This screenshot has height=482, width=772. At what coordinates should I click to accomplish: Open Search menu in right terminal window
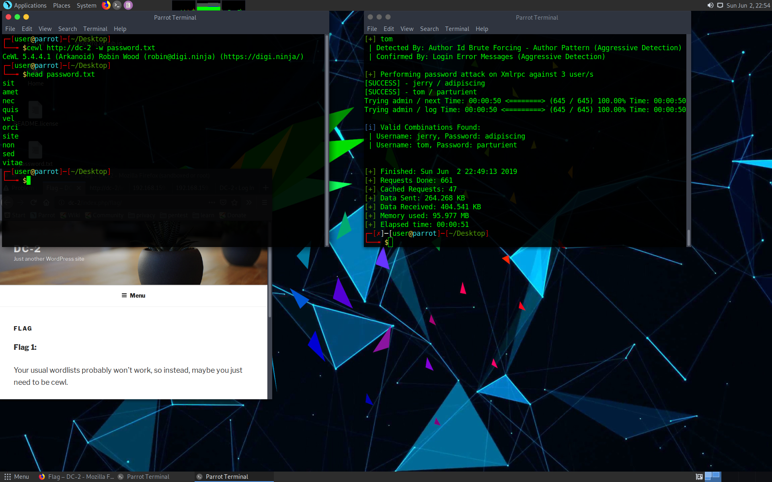click(x=429, y=29)
